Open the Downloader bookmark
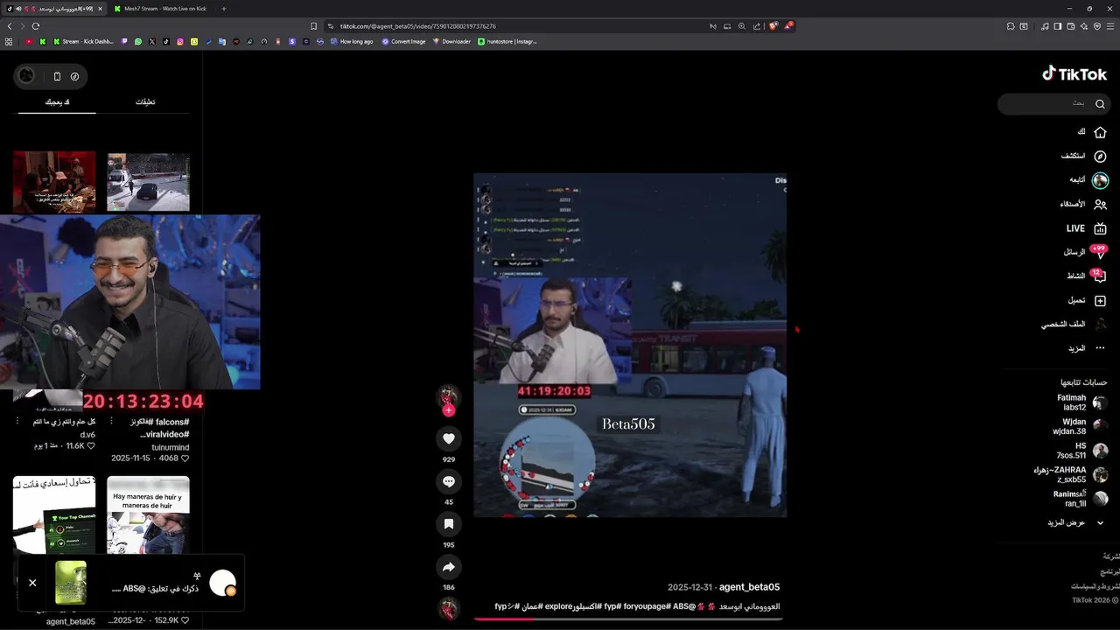This screenshot has height=630, width=1120. (451, 41)
